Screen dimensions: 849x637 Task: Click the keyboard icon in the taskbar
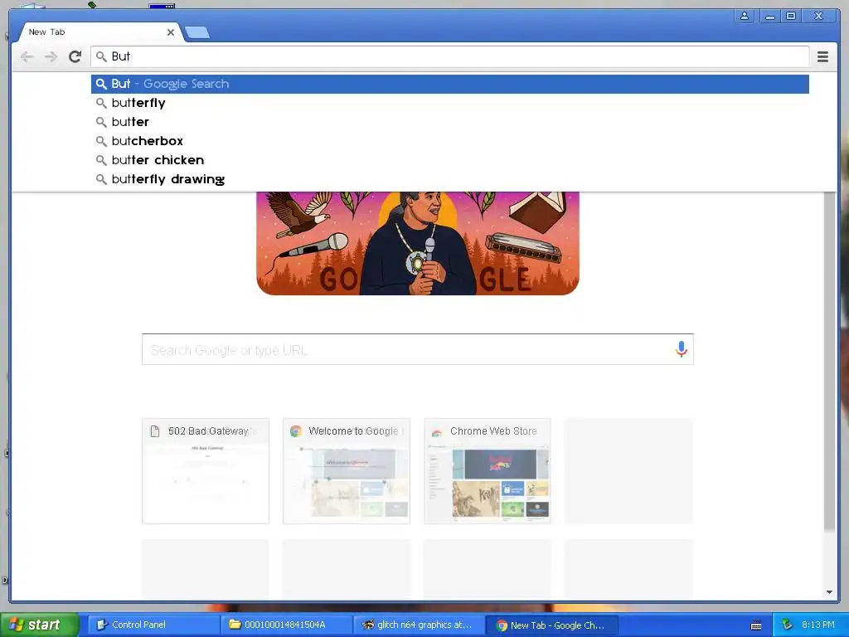(756, 625)
